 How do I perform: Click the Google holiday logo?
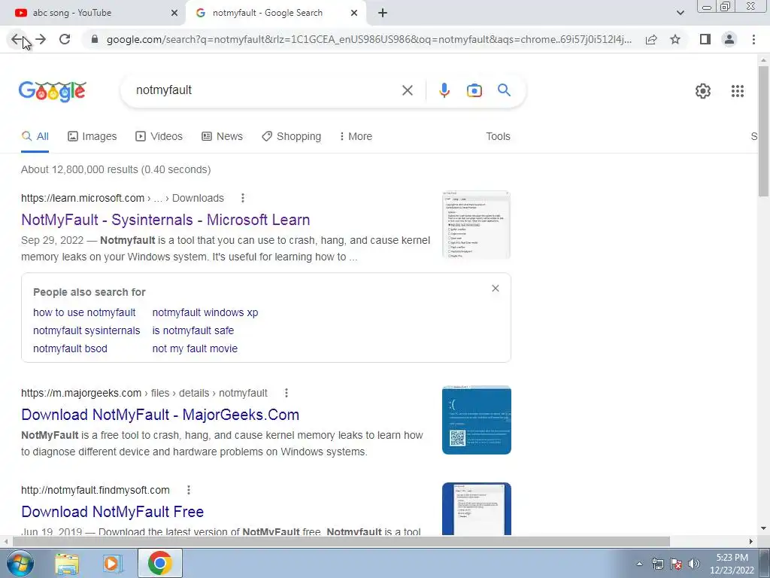pos(53,91)
